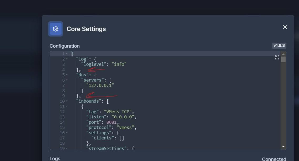Click the editor's vertical scrollbar thumb
The width and height of the screenshot is (299, 161).
pos(283,59)
